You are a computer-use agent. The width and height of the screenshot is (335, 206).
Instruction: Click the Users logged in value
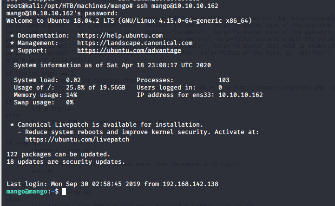220,87
